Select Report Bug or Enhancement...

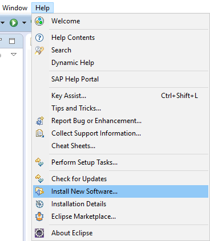pyautogui.click(x=120, y=121)
